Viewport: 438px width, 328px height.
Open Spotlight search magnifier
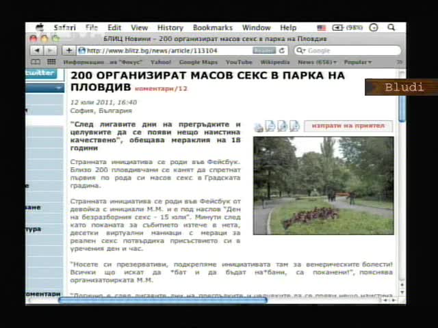tap(391, 27)
